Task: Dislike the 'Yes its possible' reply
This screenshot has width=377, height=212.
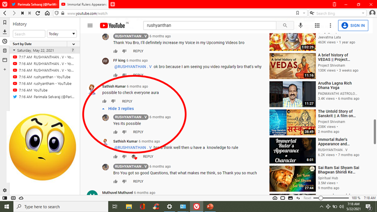Action: point(124,132)
